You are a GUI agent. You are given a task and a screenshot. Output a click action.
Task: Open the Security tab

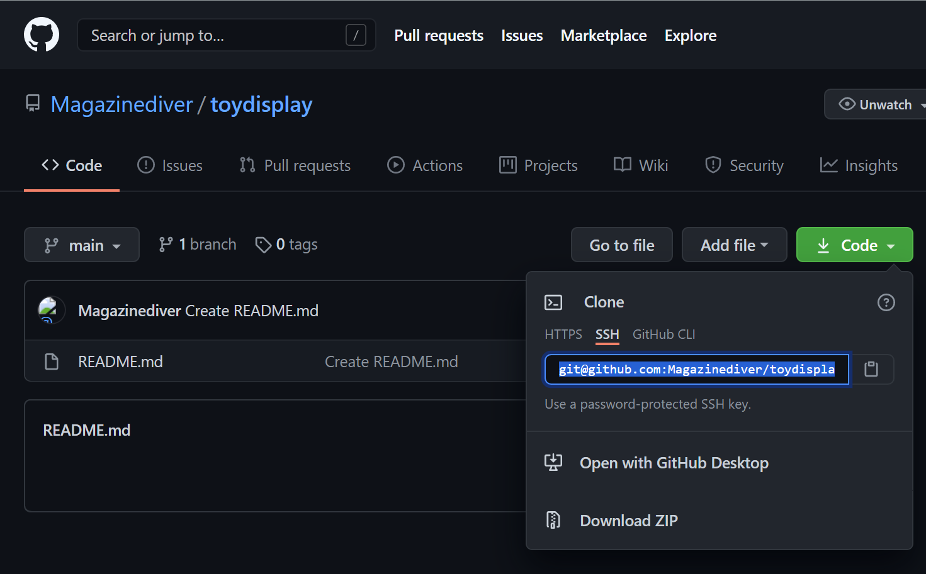(x=744, y=165)
